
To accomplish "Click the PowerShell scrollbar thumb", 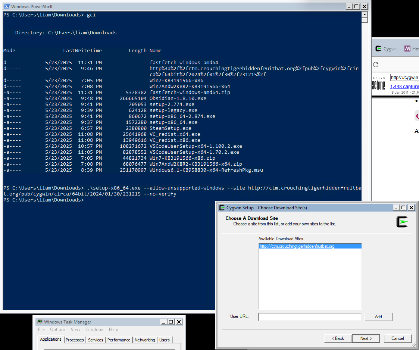I will pyautogui.click(x=365, y=20).
